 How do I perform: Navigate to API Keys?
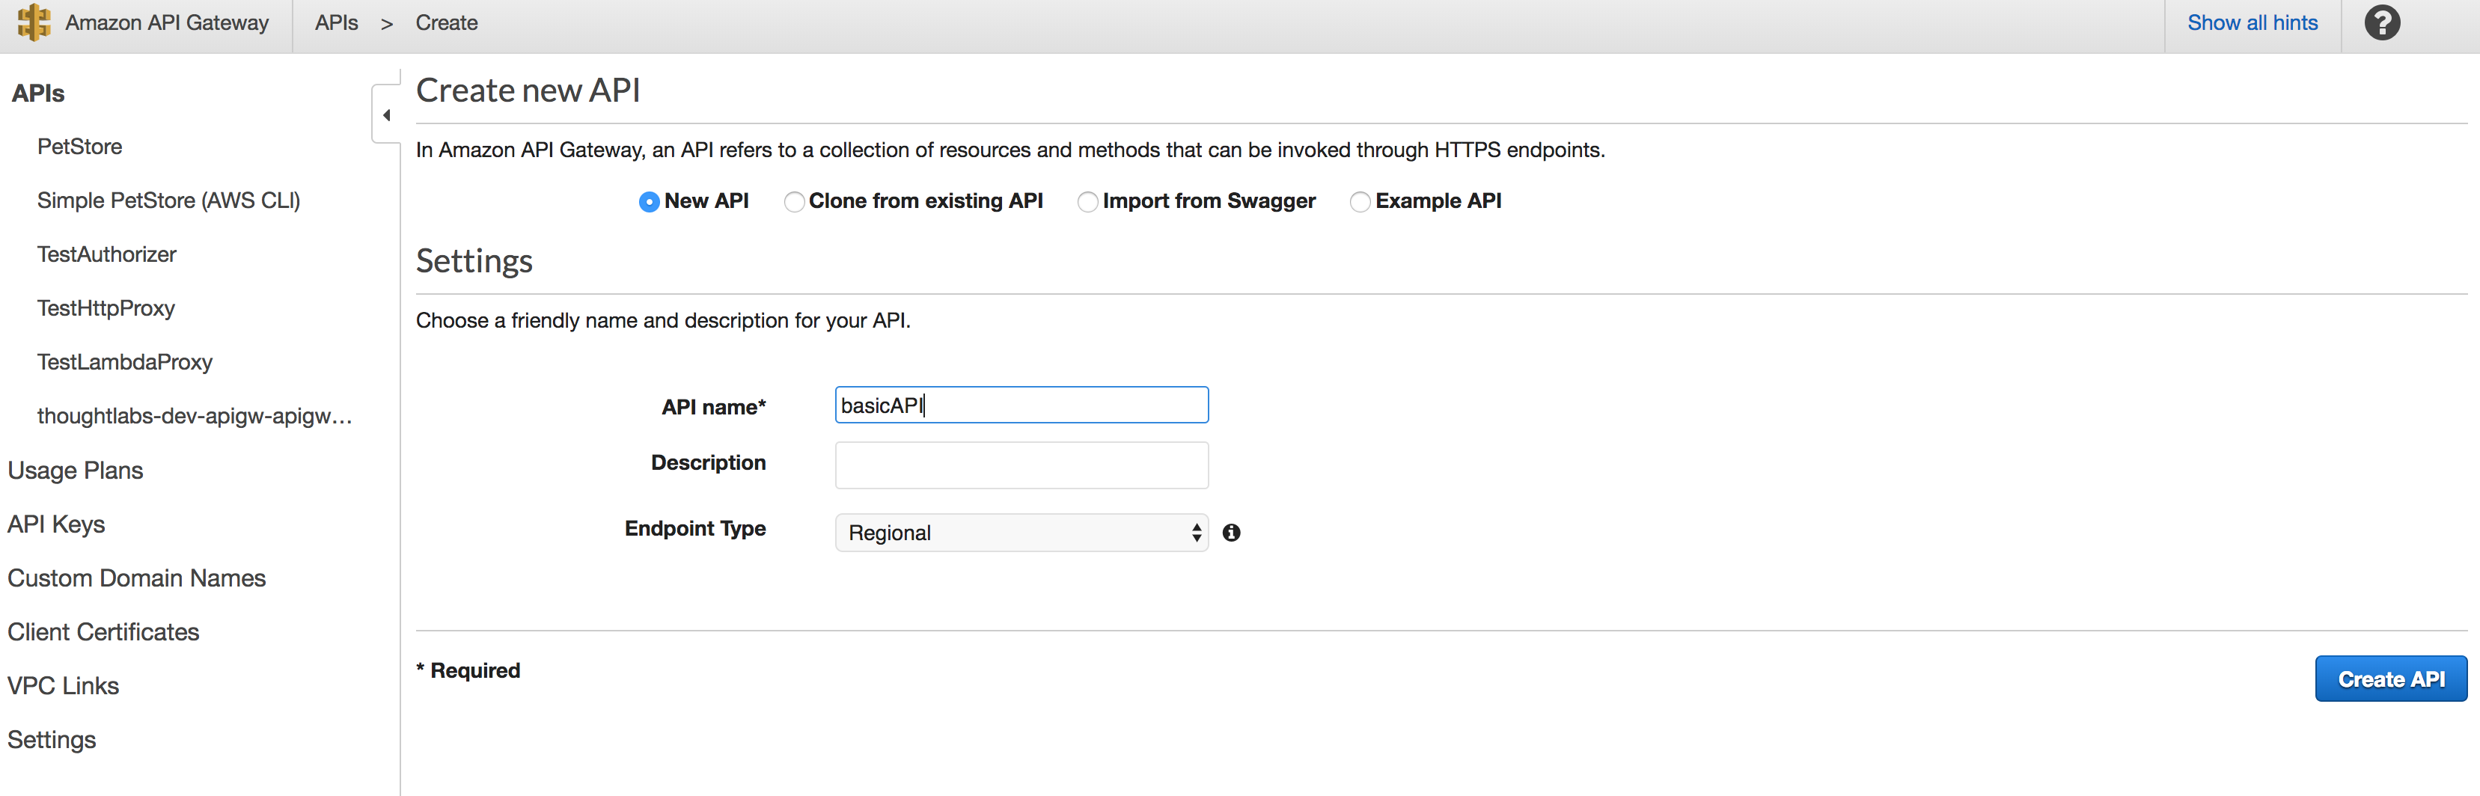click(56, 524)
